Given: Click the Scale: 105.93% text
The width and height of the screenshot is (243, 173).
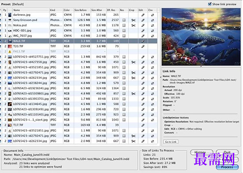Looking at the screenshot, I should pyautogui.click(x=172, y=98).
